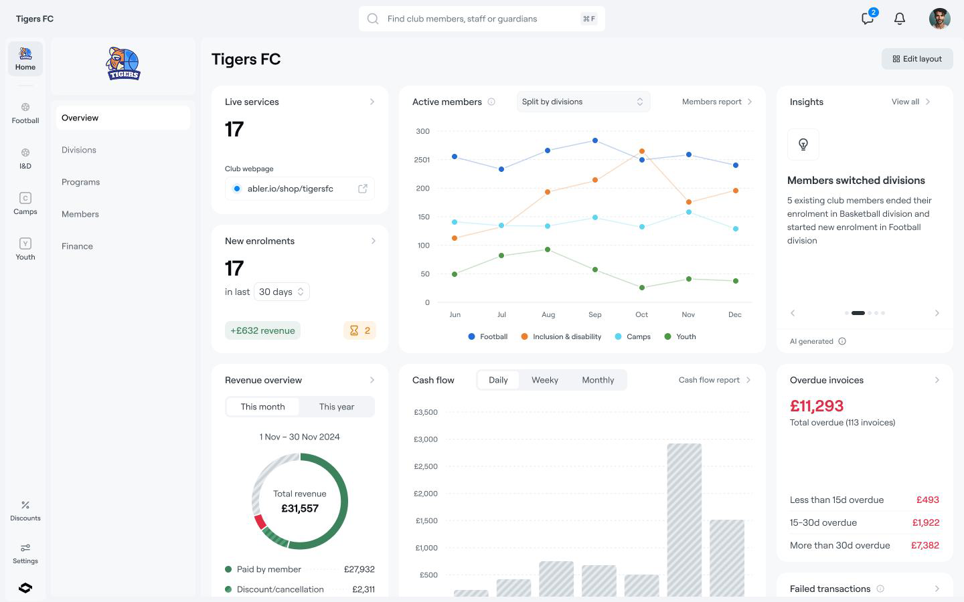The image size is (964, 602).
Task: Click the Abler logo icon
Action: pos(25,588)
